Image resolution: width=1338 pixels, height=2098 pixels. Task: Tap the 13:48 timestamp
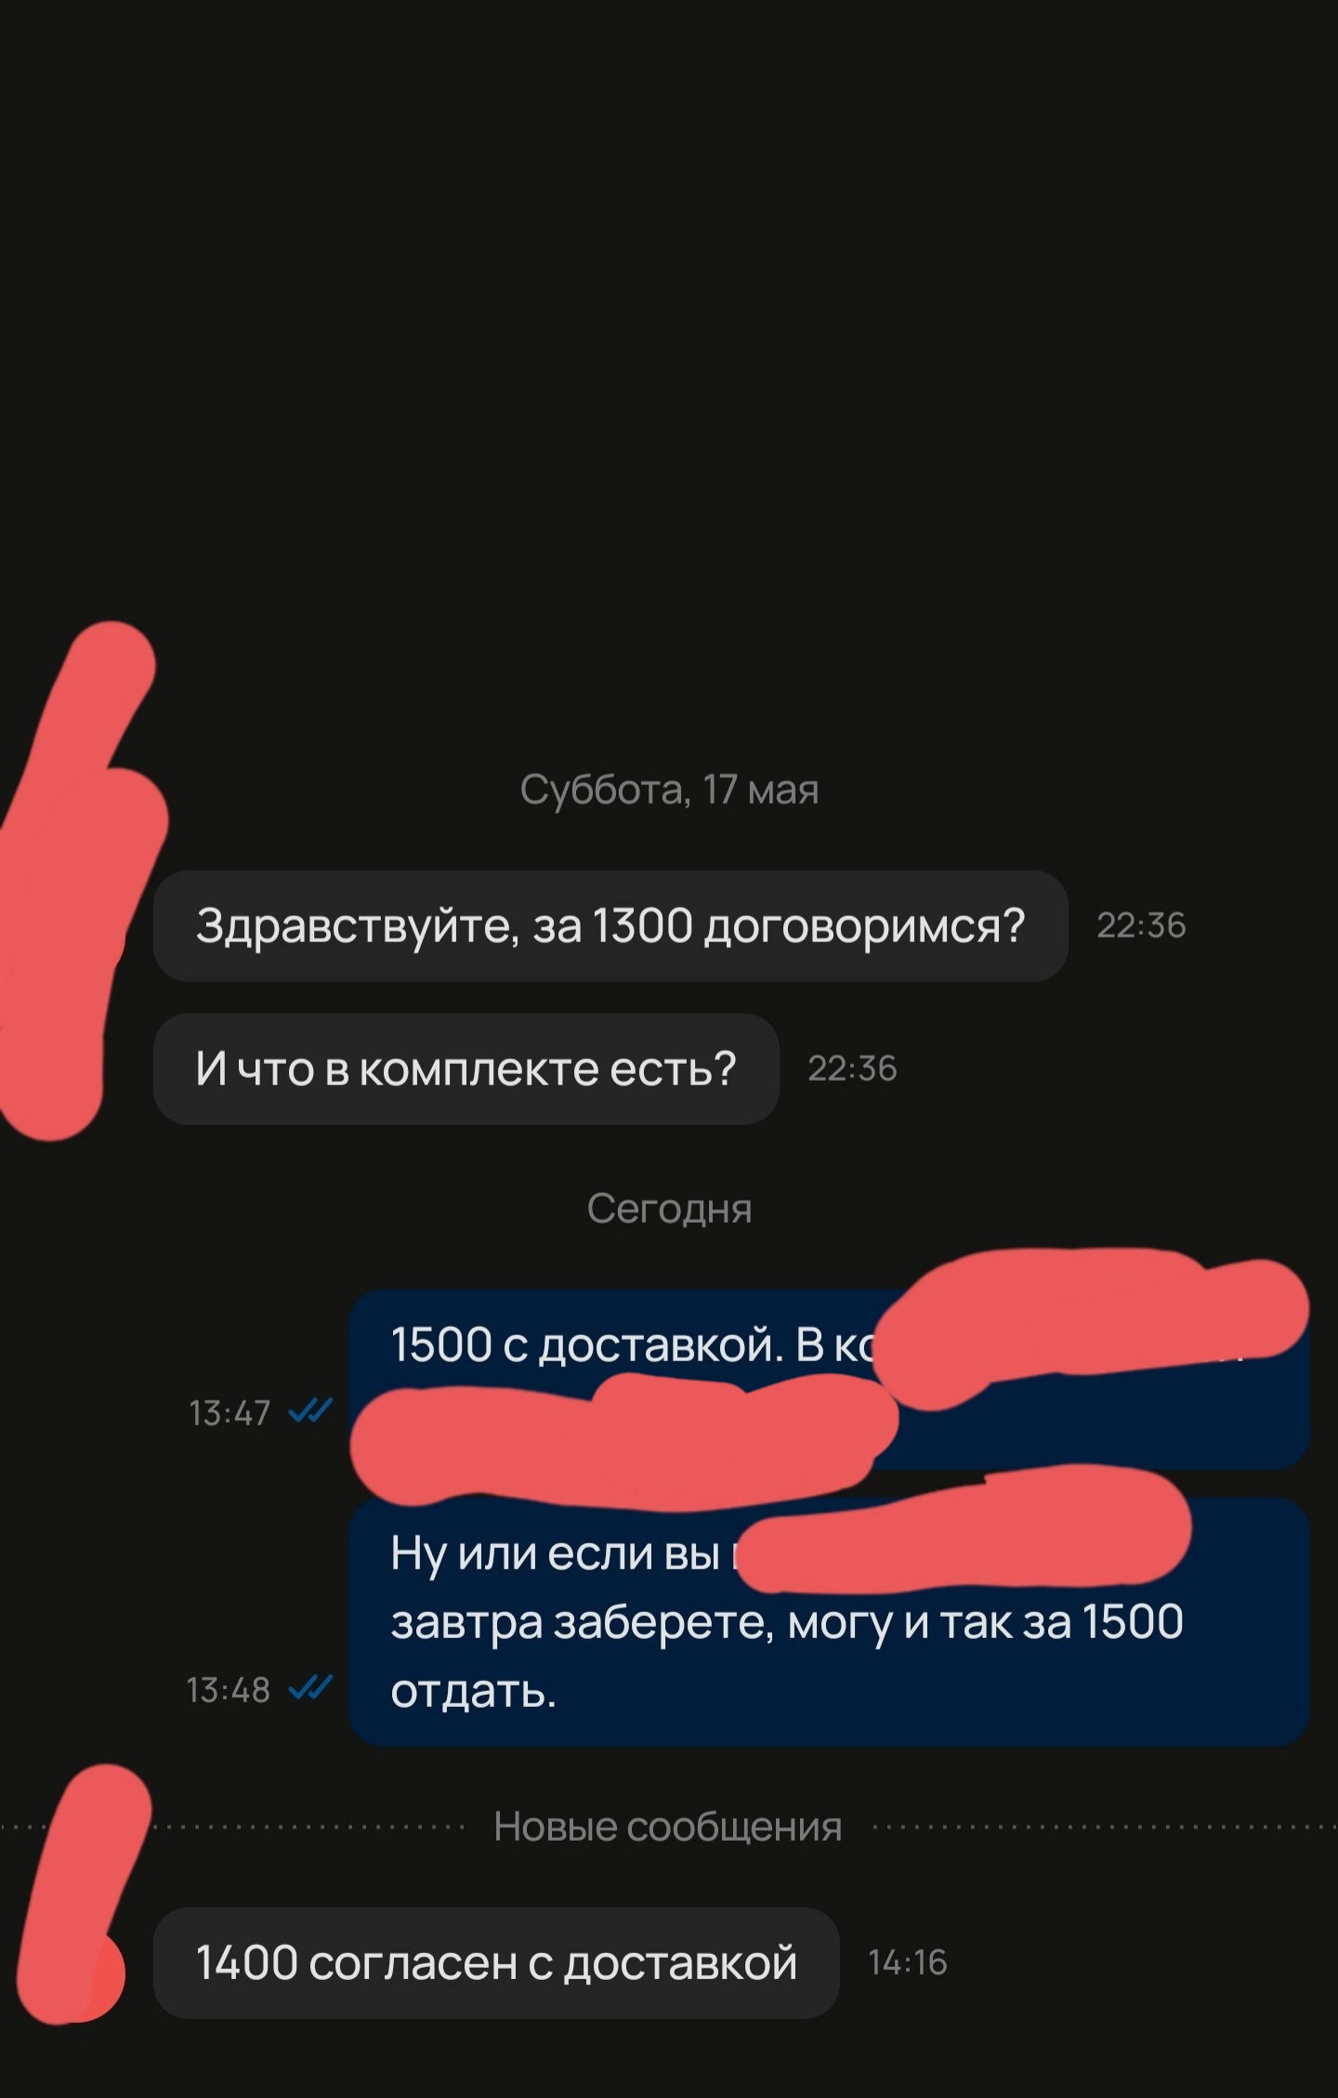[x=229, y=1689]
